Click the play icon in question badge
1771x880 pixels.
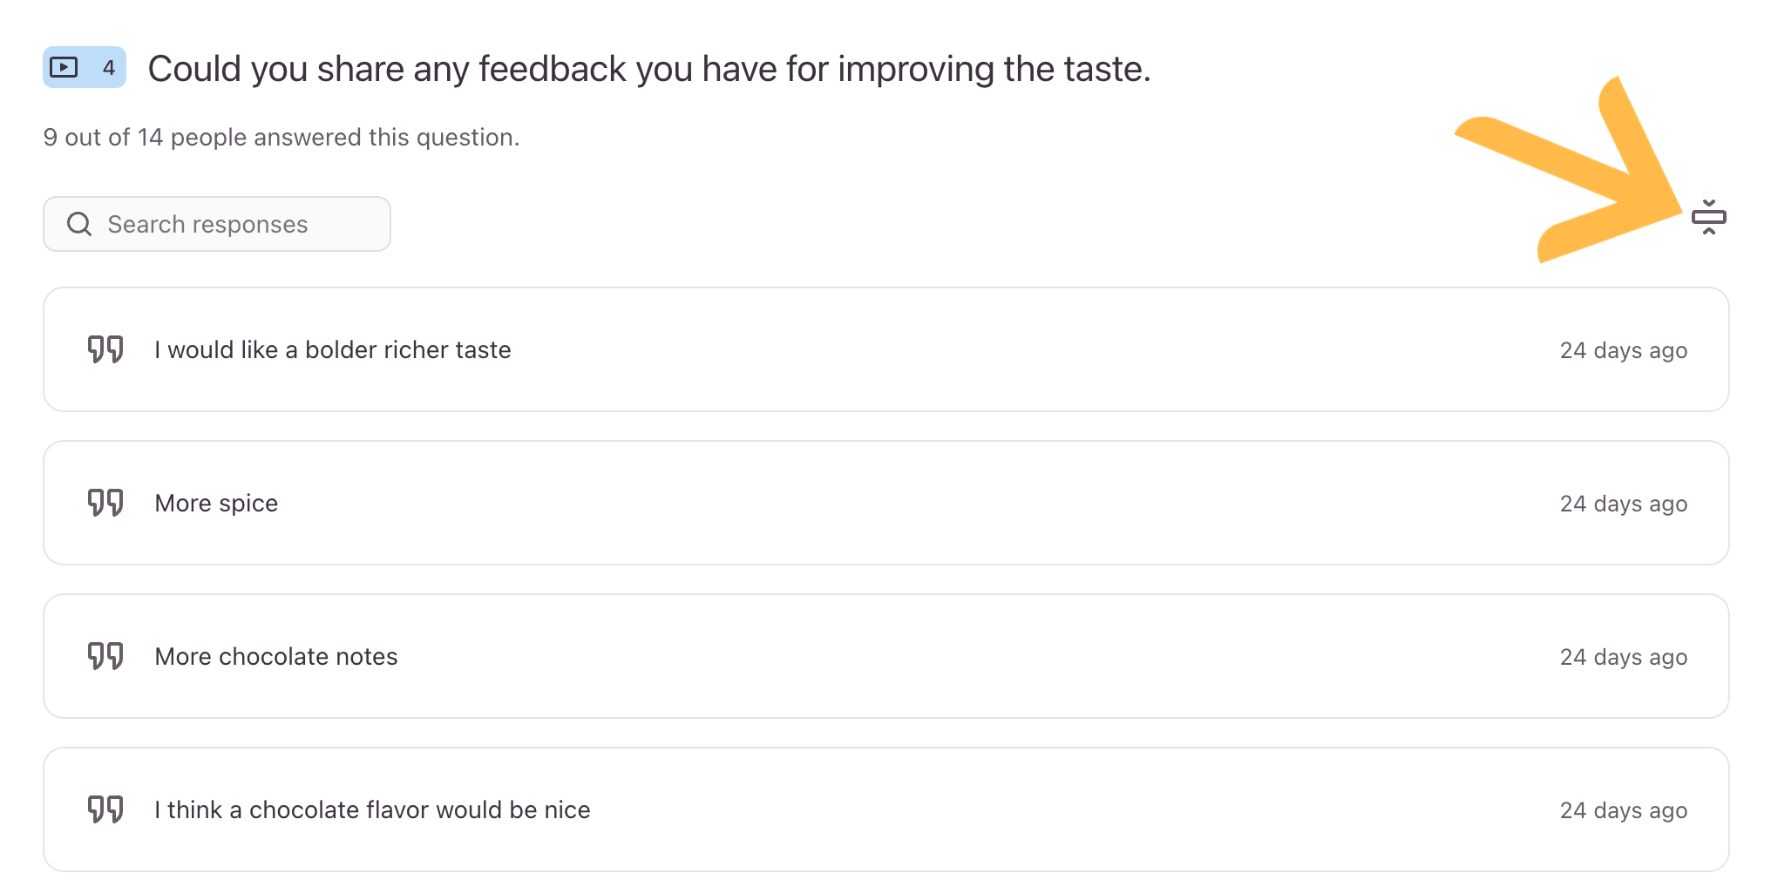(x=64, y=67)
